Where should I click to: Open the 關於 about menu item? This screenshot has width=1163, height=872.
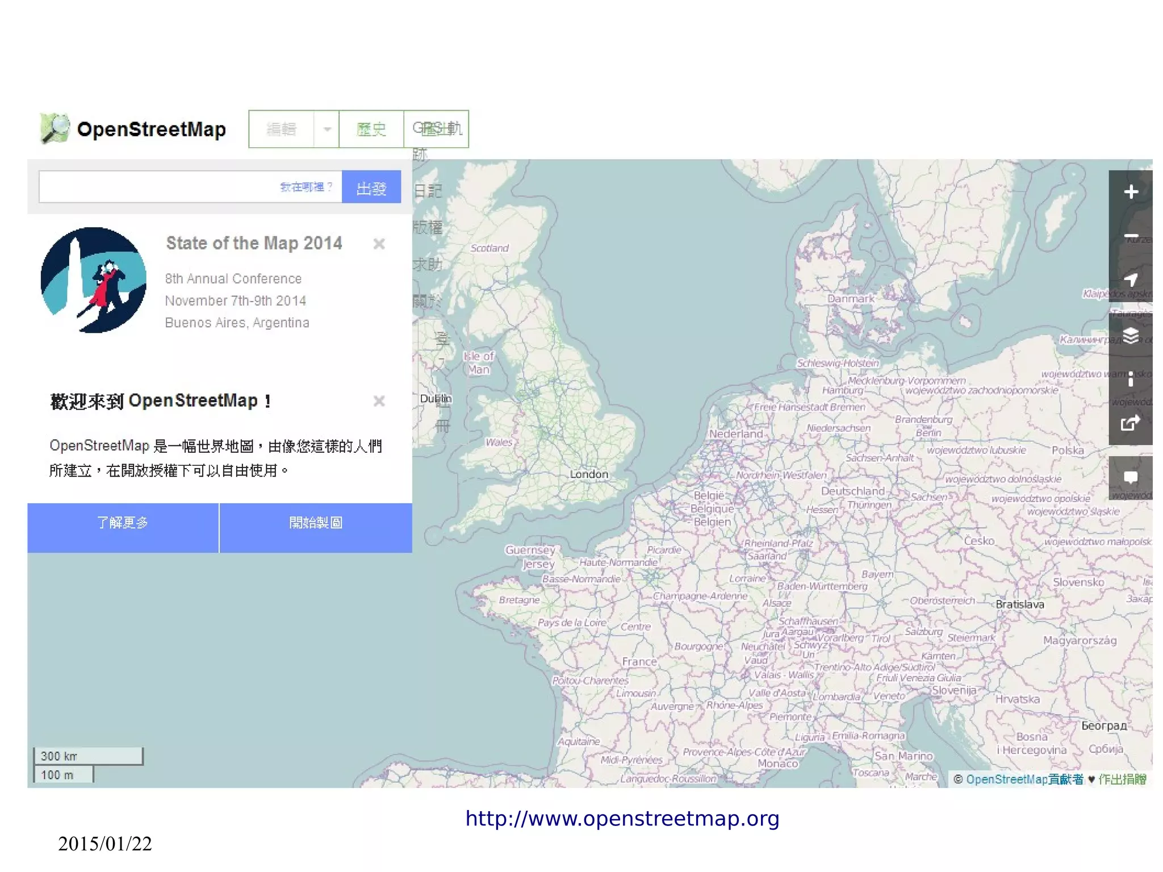pos(428,301)
